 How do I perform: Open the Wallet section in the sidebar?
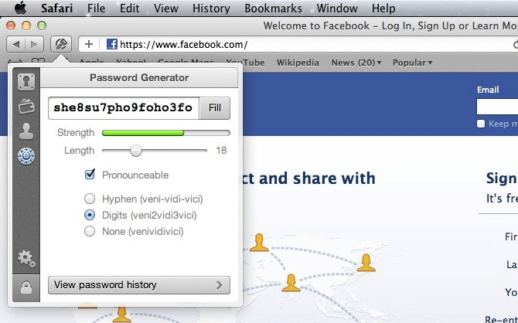(26, 107)
